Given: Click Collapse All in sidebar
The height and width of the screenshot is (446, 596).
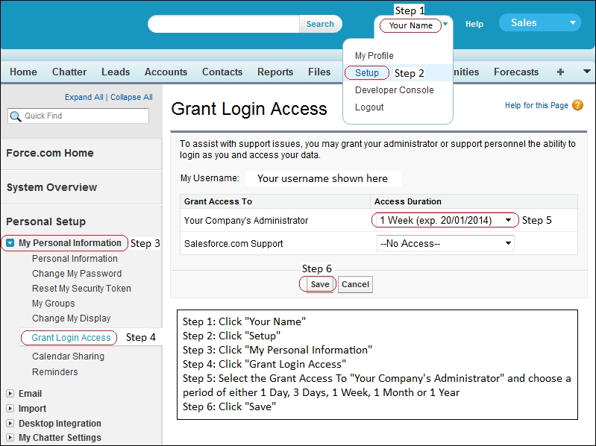Looking at the screenshot, I should tap(131, 97).
